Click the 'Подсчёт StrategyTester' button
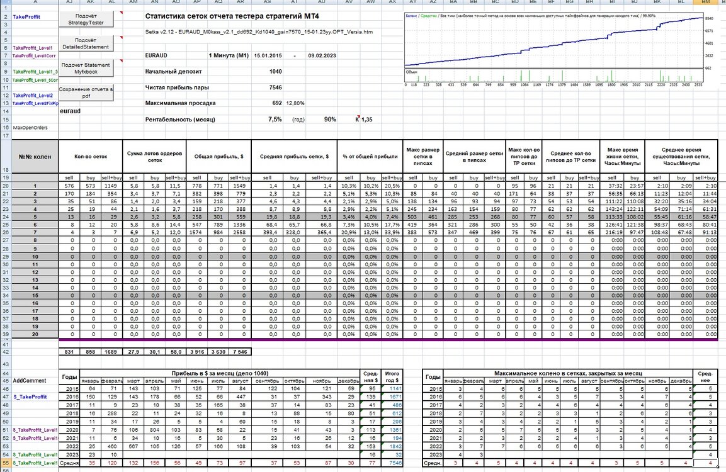 point(86,19)
